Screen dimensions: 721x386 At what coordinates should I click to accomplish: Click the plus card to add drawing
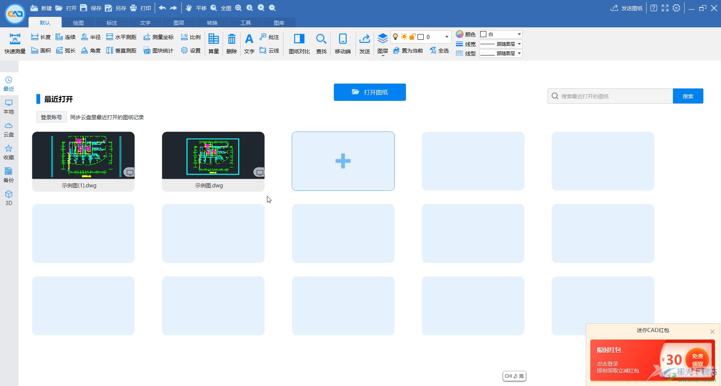pos(343,161)
